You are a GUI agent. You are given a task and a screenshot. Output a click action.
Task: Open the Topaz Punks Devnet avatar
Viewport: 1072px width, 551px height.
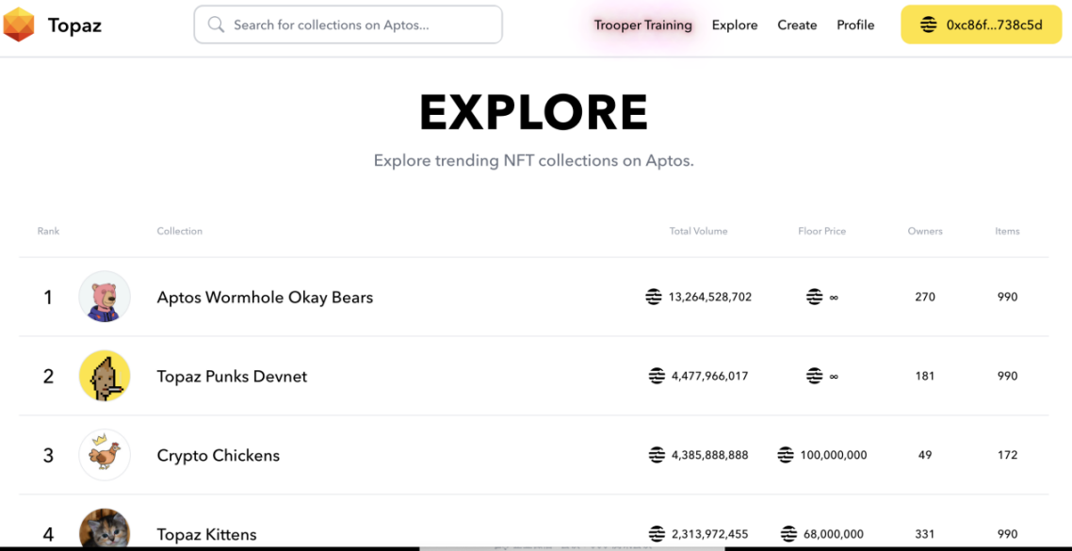click(x=105, y=376)
